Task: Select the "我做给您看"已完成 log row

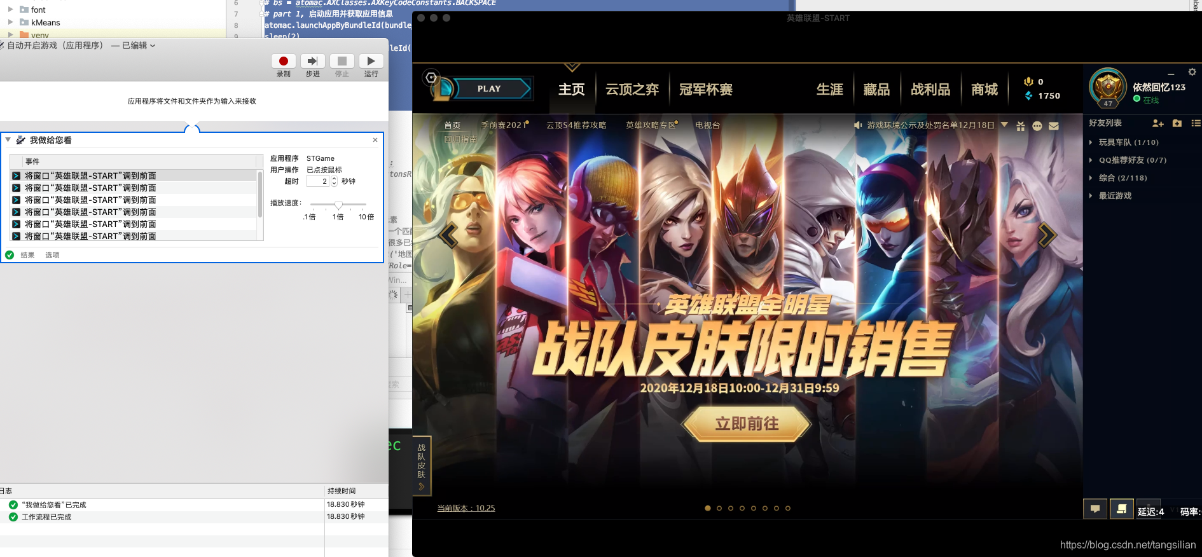Action: [194, 505]
